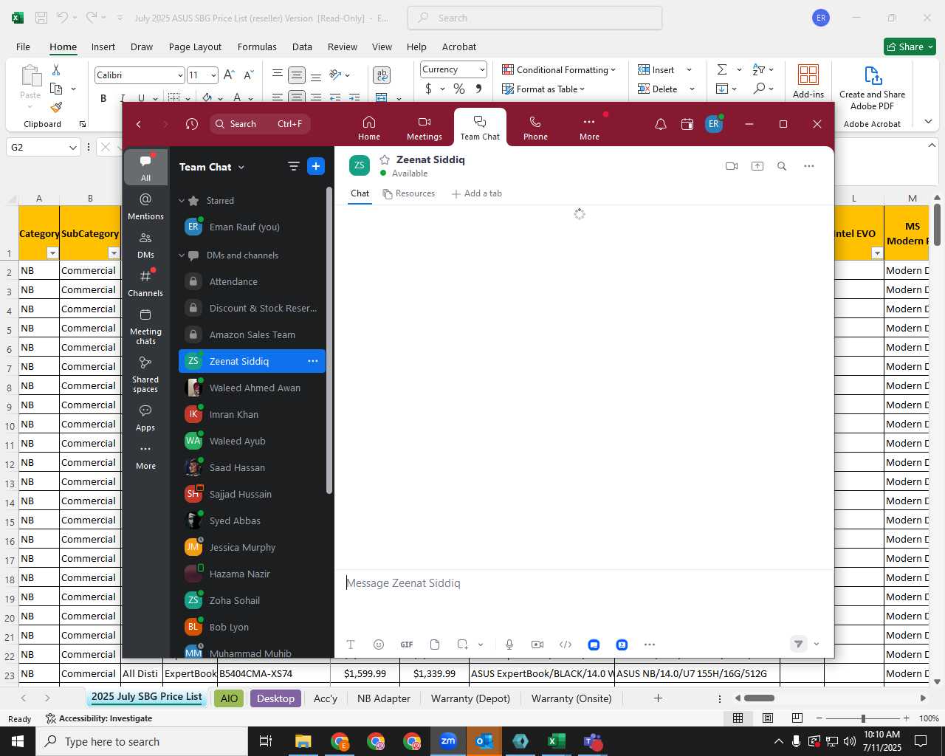This screenshot has width=945, height=756.
Task: Collapse the DMs and channels section
Action: pyautogui.click(x=182, y=255)
